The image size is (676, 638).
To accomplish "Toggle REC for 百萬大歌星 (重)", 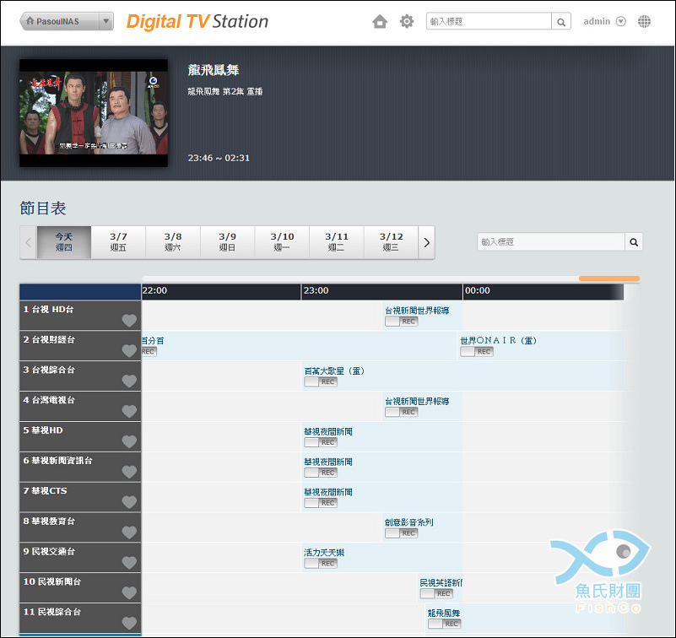I will click(321, 382).
